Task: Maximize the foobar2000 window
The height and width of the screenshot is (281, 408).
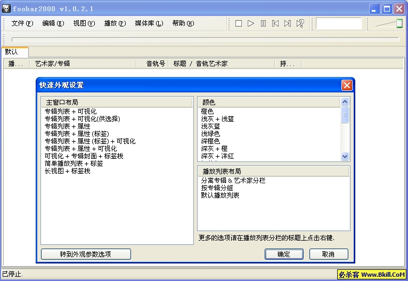Action: tap(387, 9)
